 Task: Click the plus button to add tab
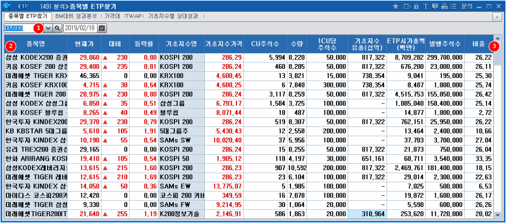tap(497, 17)
